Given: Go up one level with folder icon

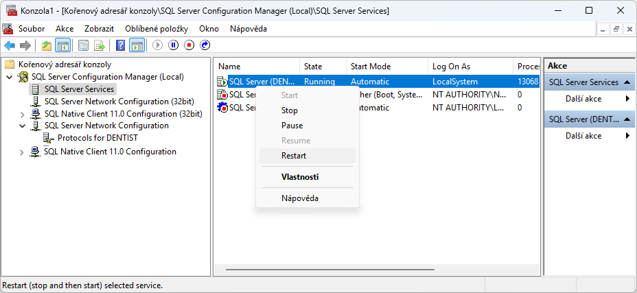Looking at the screenshot, I should [x=47, y=45].
